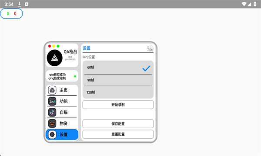Click the blue 设置 panel heading

tap(87, 48)
